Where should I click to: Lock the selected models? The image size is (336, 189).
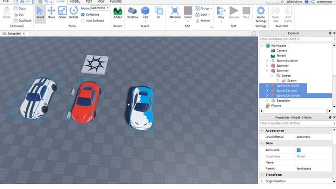tap(203, 14)
